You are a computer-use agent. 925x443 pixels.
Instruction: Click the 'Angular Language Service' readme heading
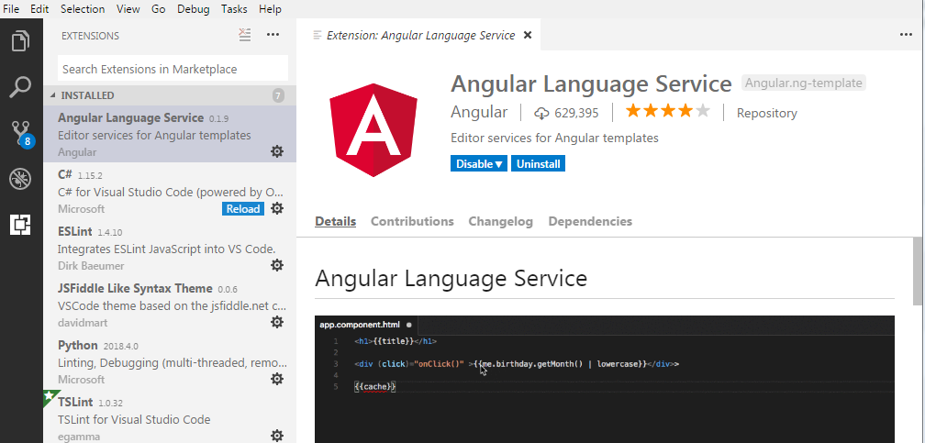click(x=451, y=278)
